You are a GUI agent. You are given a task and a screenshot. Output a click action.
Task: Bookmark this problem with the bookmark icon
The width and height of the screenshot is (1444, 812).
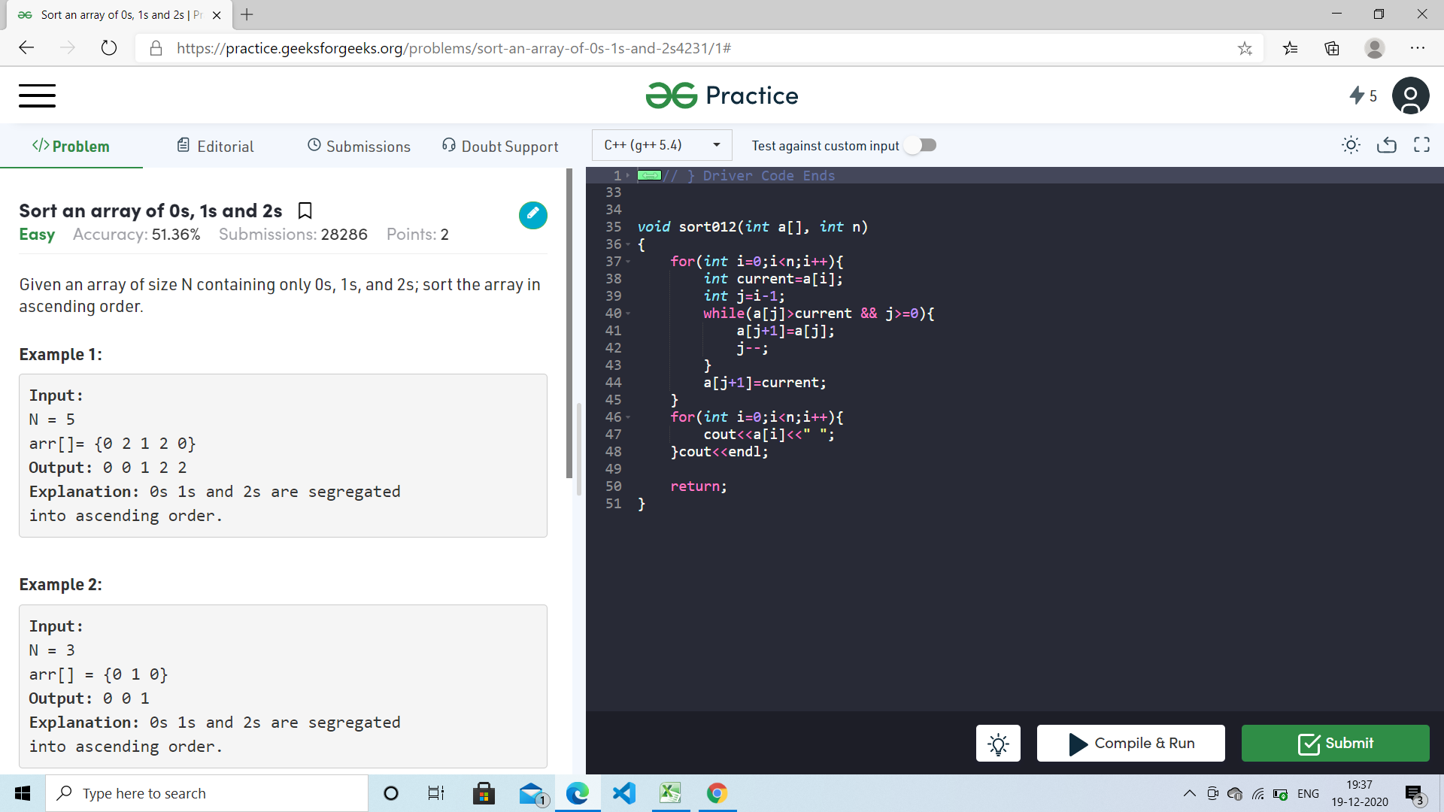[305, 211]
